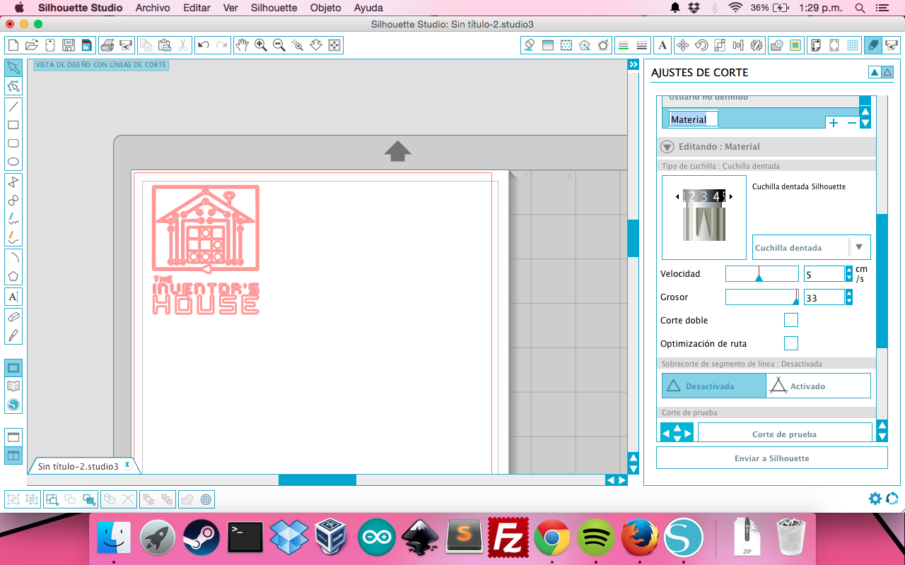Adjust the Velocidad slider
The image size is (905, 565).
pyautogui.click(x=761, y=274)
